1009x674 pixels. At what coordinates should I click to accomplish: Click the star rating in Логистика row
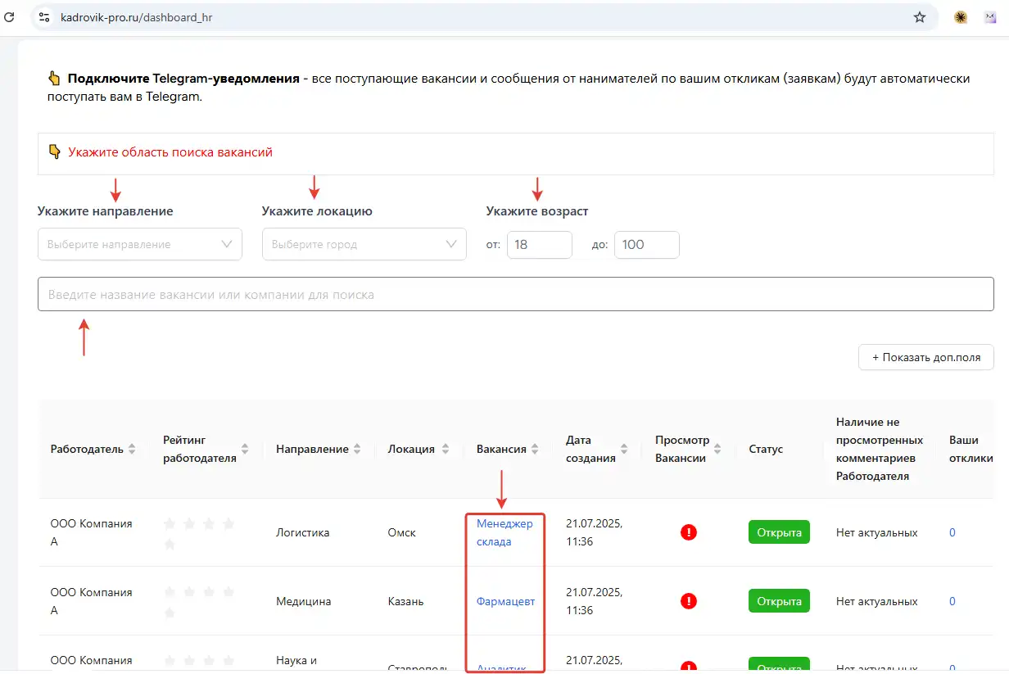click(199, 532)
